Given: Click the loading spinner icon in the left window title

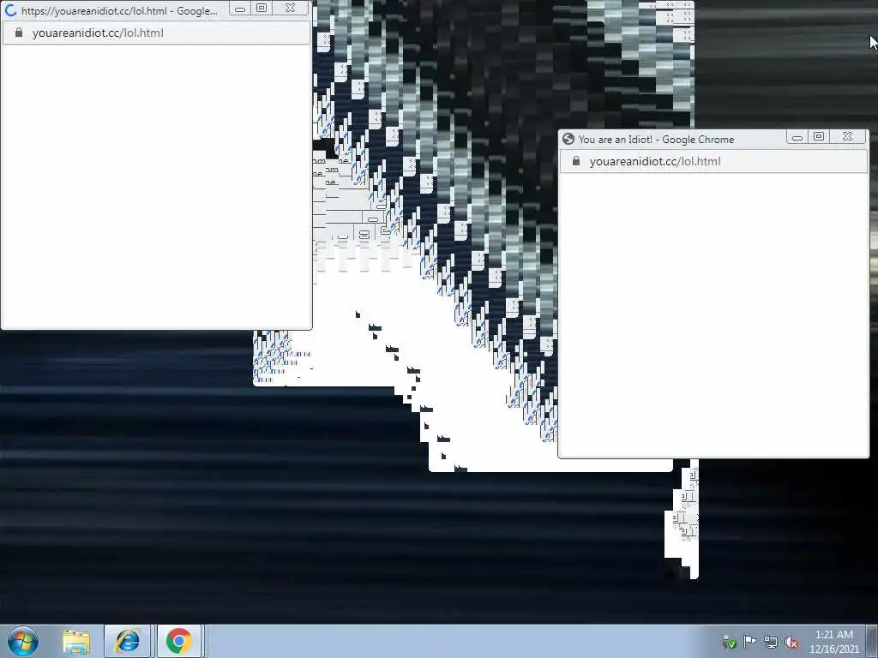Looking at the screenshot, I should [10, 10].
